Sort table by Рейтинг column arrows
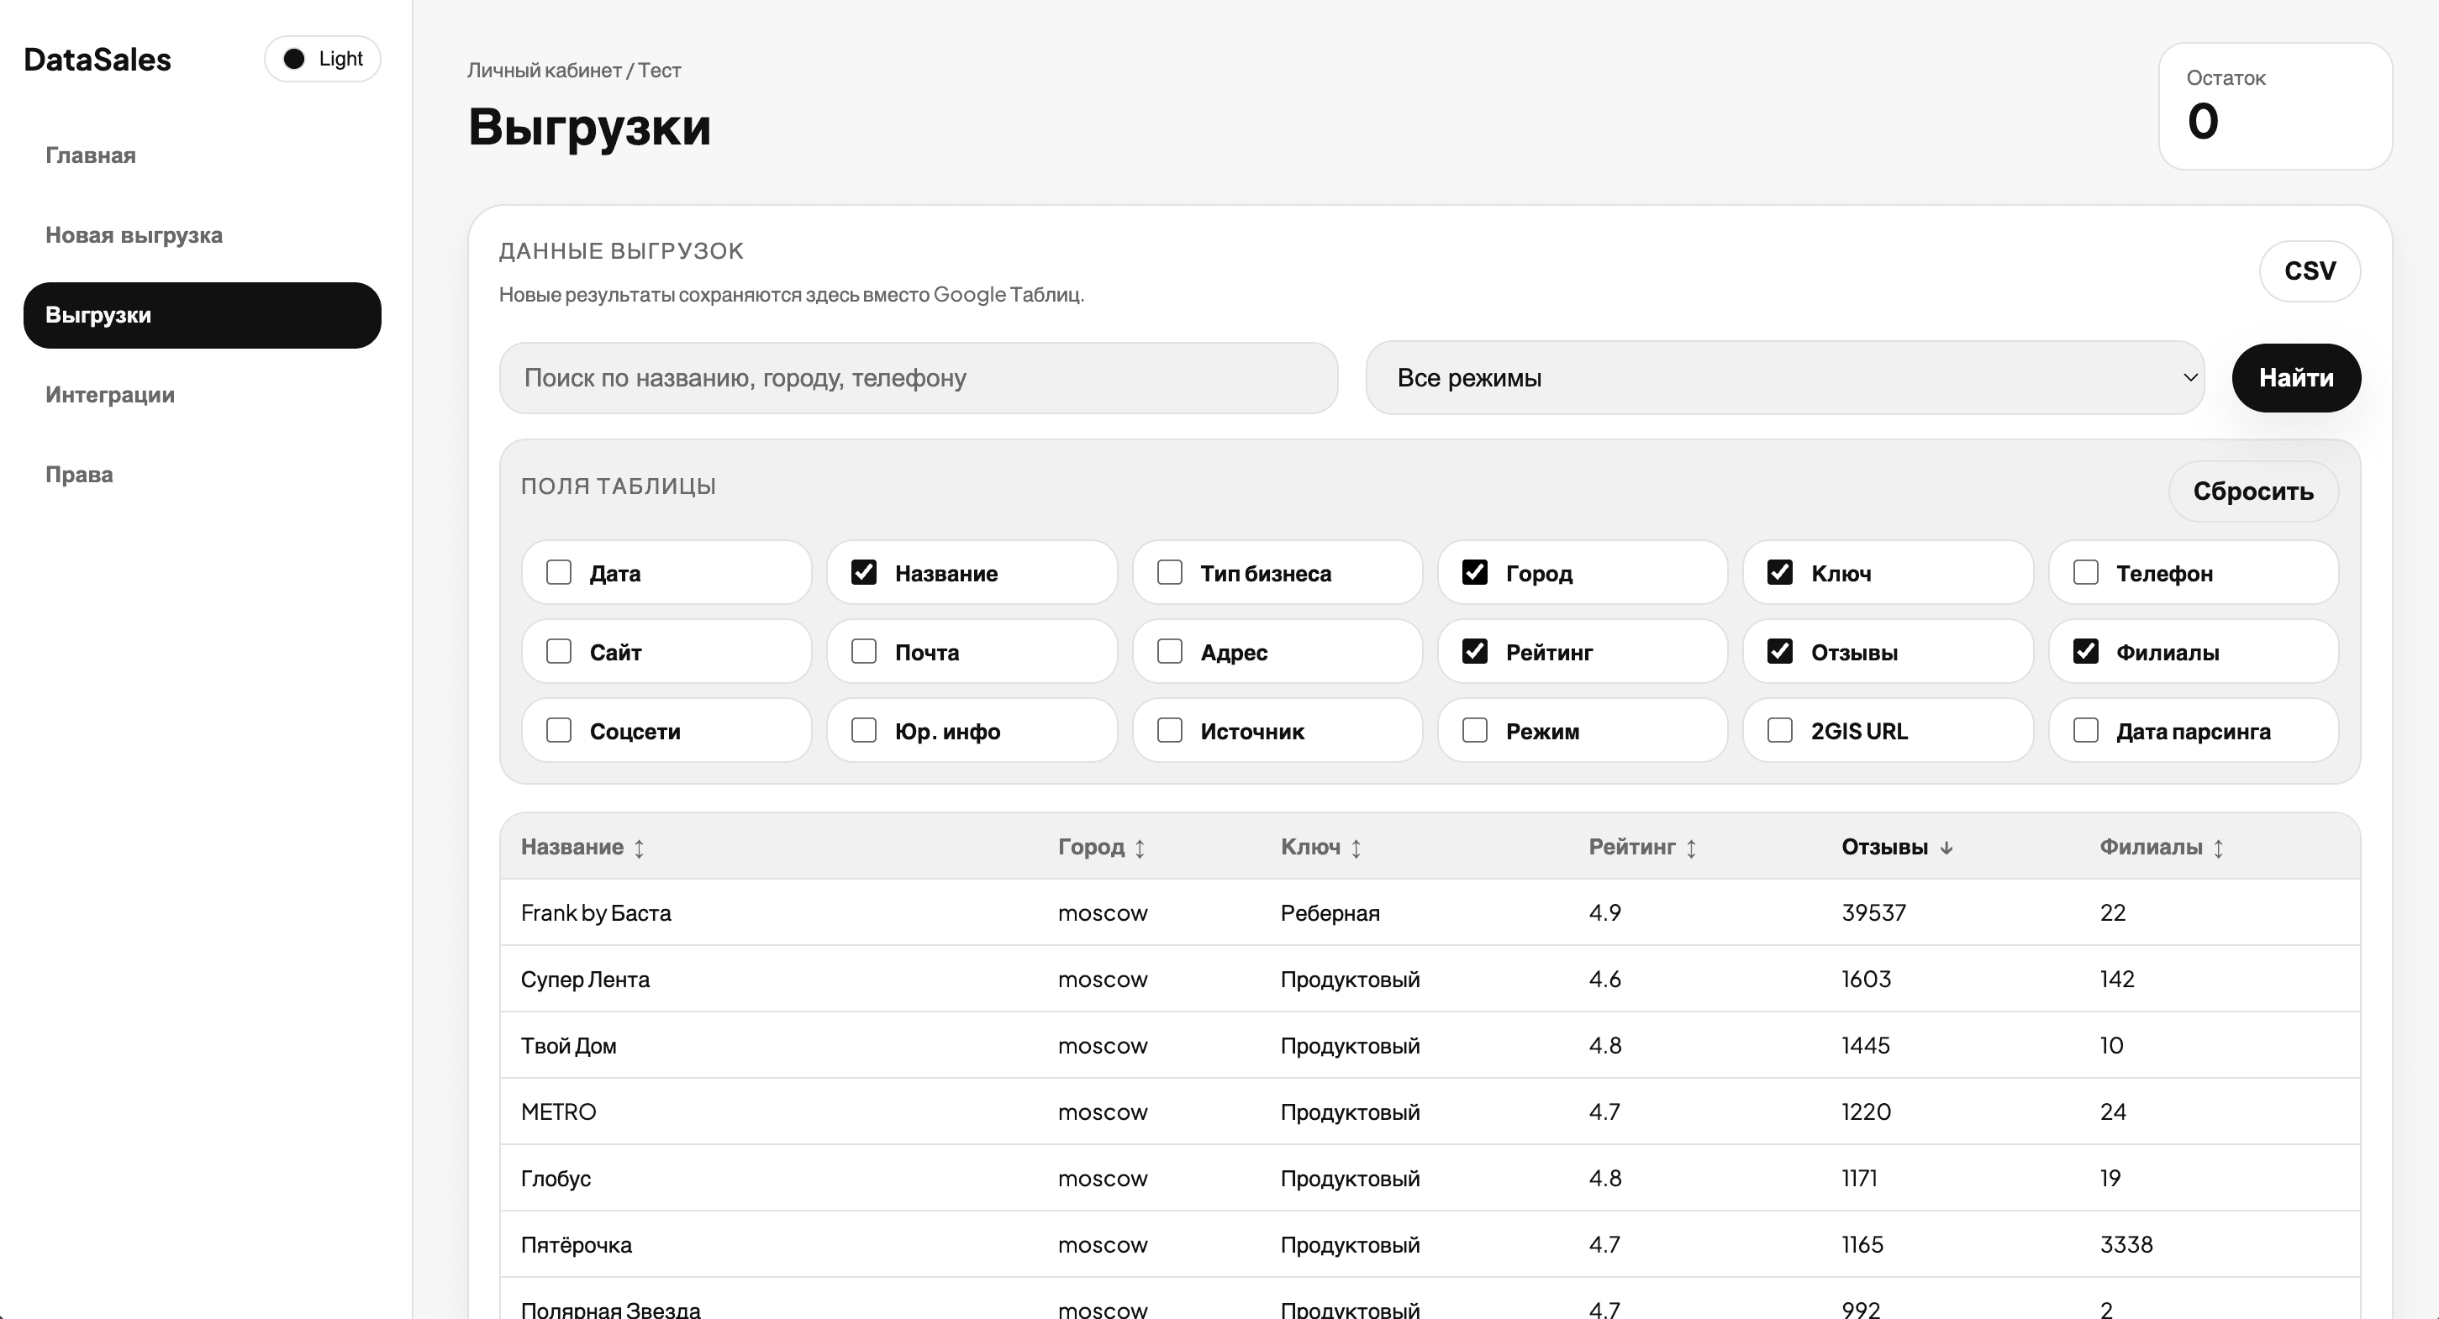The width and height of the screenshot is (2439, 1319). [1691, 848]
